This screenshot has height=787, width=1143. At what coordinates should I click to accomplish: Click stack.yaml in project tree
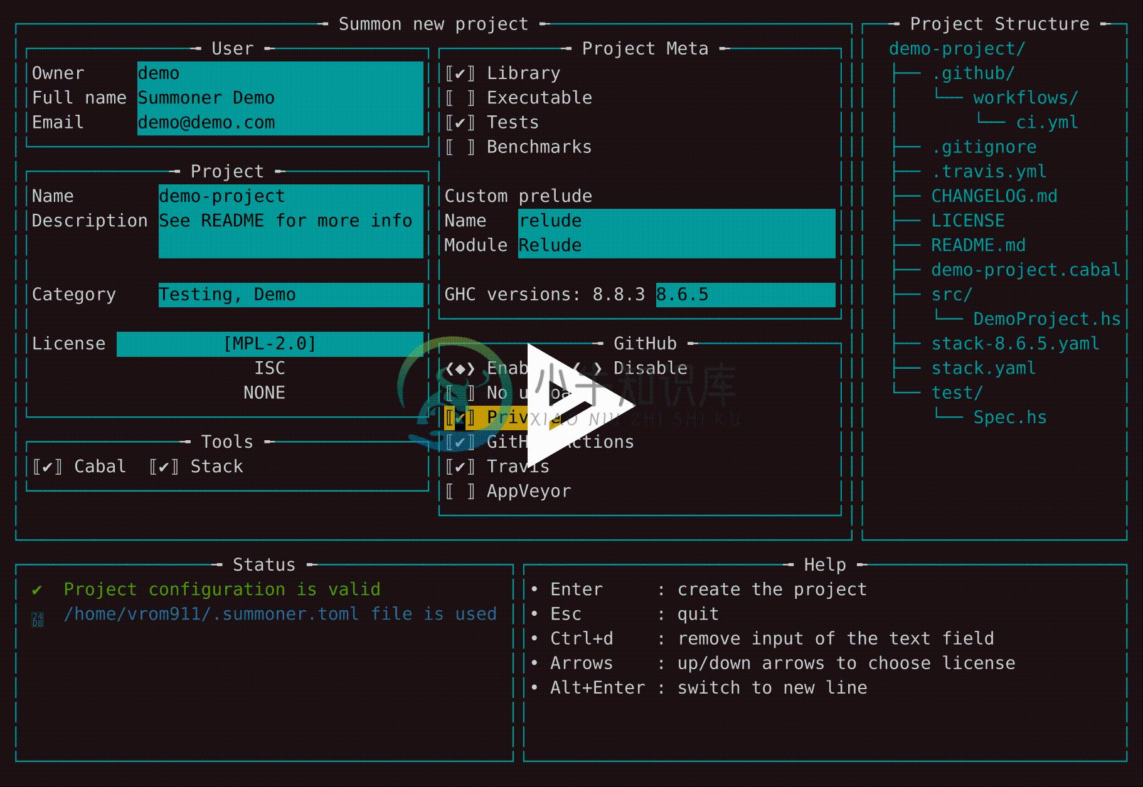coord(984,368)
